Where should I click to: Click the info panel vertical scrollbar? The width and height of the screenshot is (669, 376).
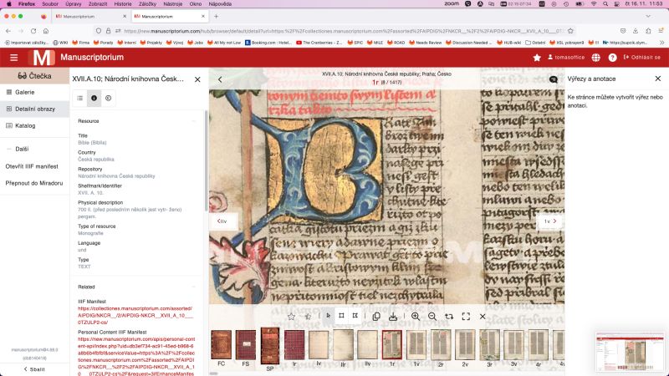[x=207, y=160]
